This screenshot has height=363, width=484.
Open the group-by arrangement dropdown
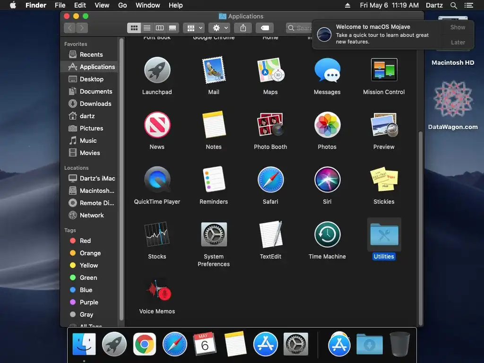click(x=193, y=28)
